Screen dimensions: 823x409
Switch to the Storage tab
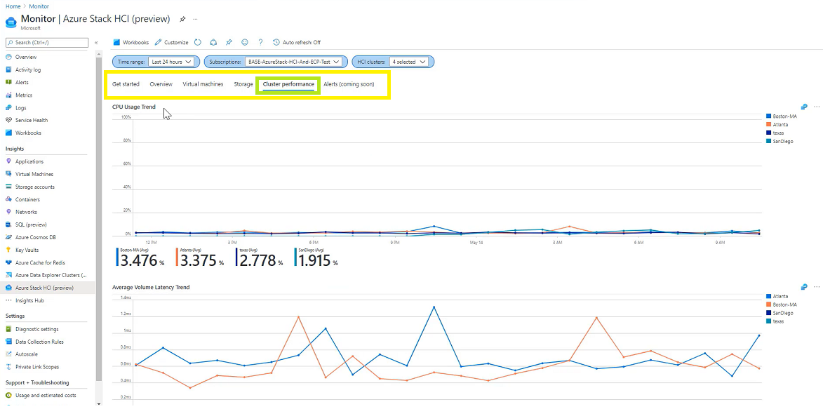243,84
